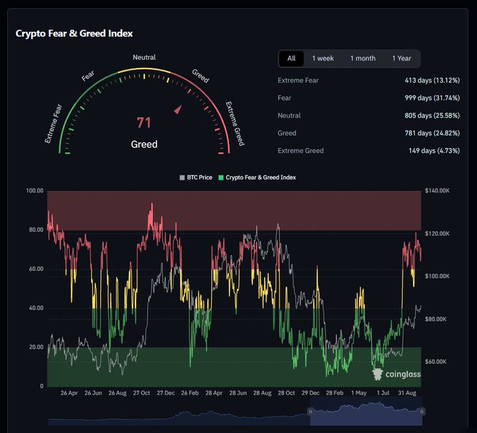Switch to the 1 month tab

coord(363,58)
